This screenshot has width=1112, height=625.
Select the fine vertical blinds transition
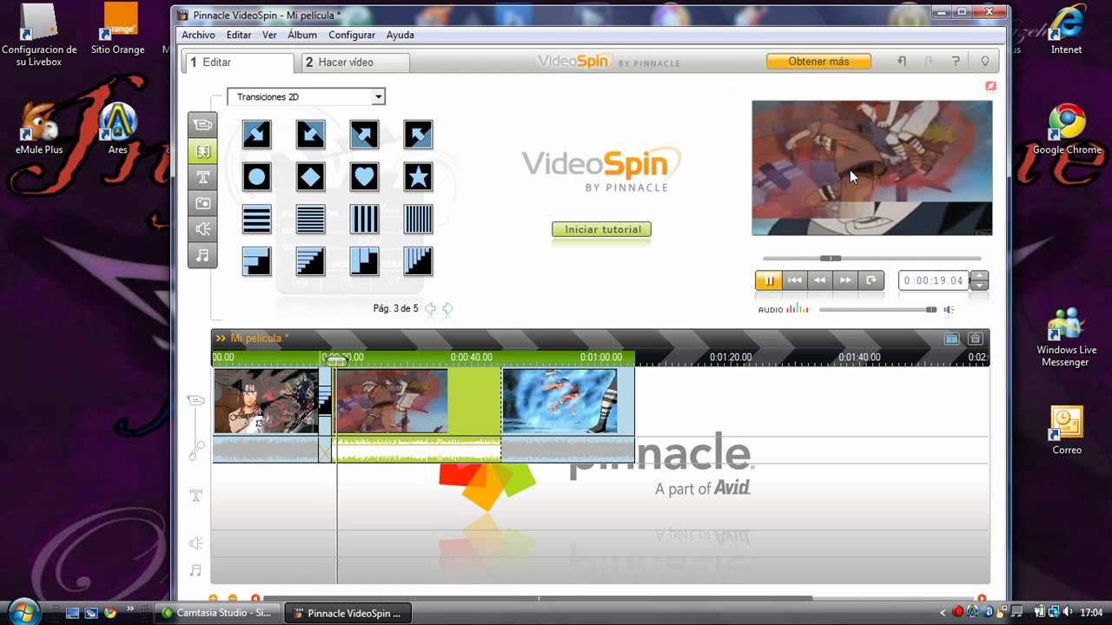coord(418,219)
